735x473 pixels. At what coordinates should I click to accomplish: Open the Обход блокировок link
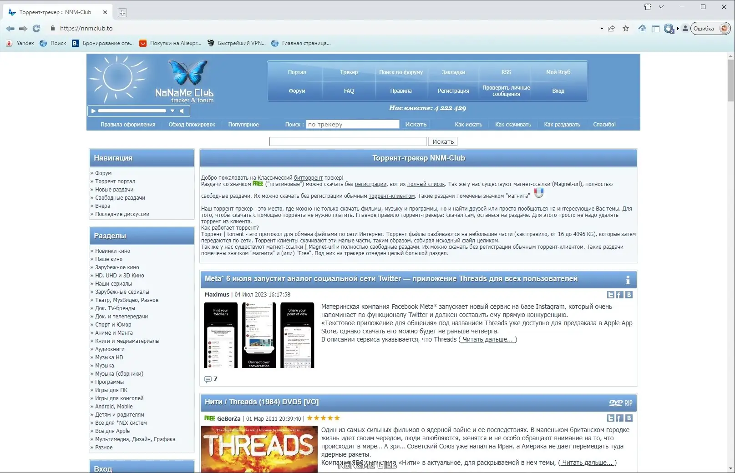coord(192,125)
